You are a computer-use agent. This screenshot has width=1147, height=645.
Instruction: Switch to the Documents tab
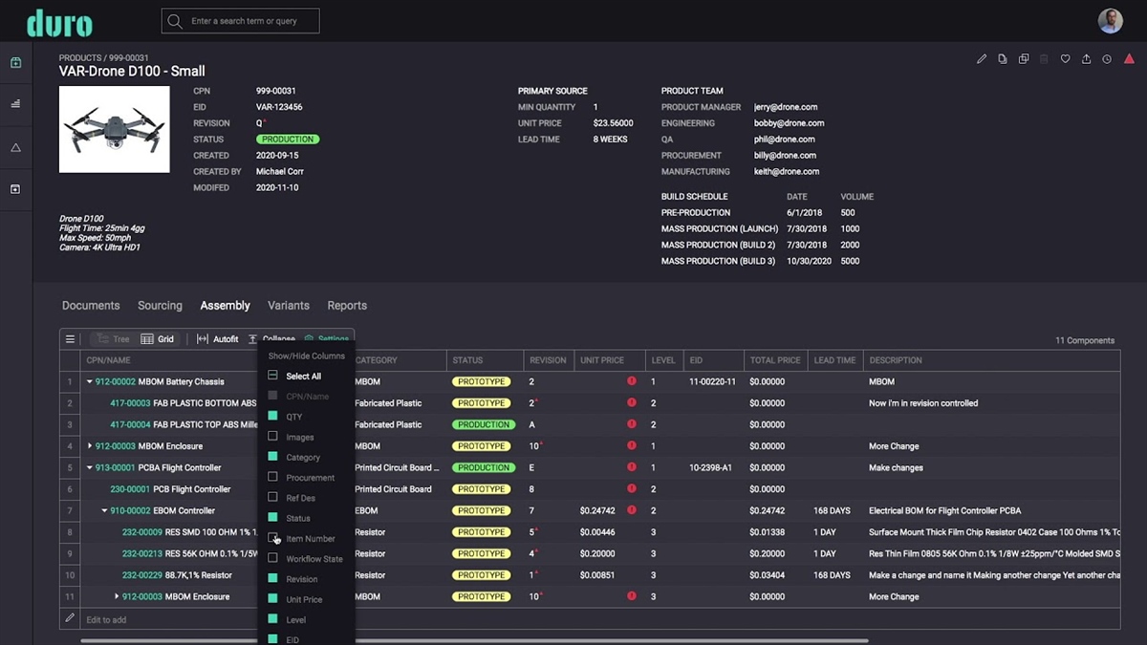(x=91, y=306)
